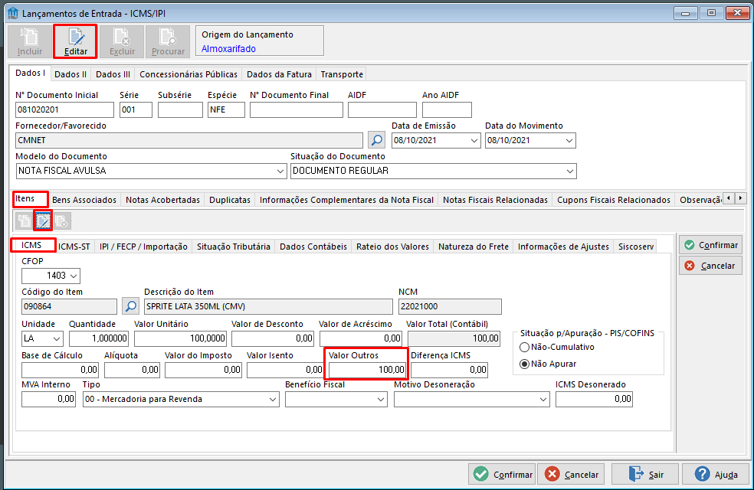Open Notas Acobertadas tab
The height and width of the screenshot is (490, 754).
pos(162,200)
